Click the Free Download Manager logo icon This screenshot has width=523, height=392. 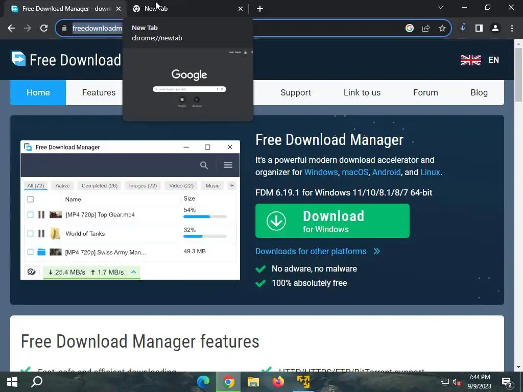tap(18, 59)
